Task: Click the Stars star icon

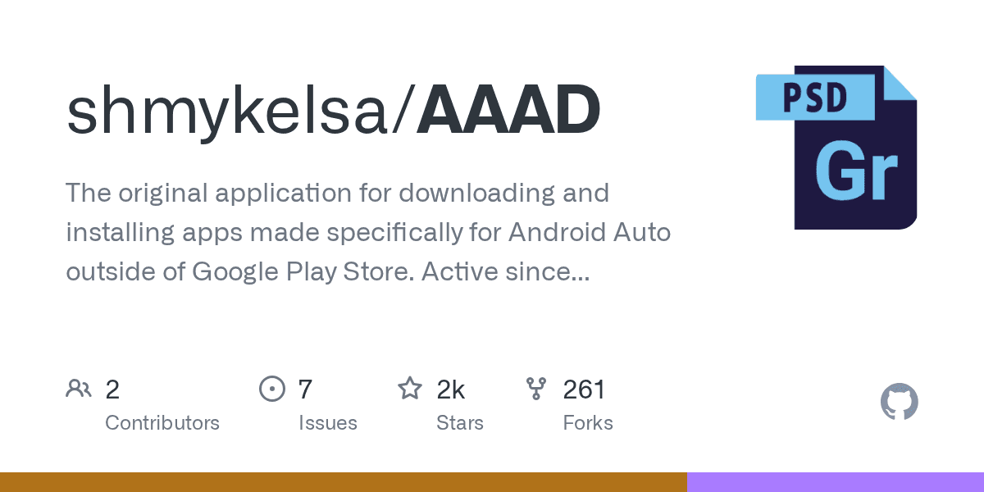Action: coord(409,389)
